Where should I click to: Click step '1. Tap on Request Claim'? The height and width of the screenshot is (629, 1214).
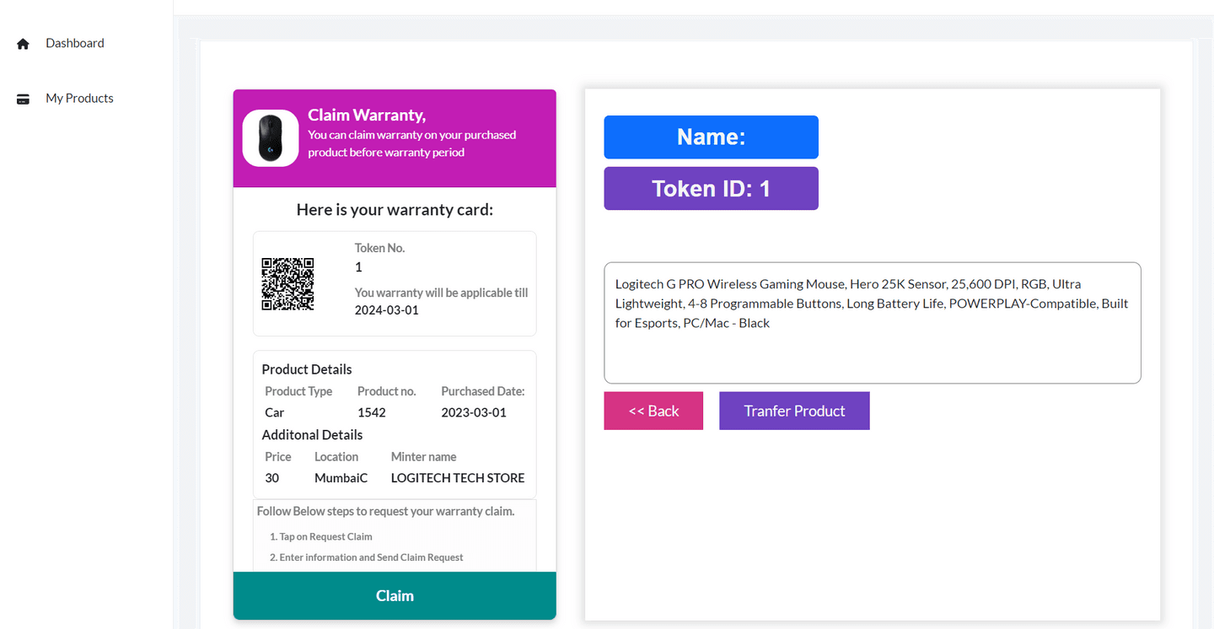pyautogui.click(x=320, y=536)
